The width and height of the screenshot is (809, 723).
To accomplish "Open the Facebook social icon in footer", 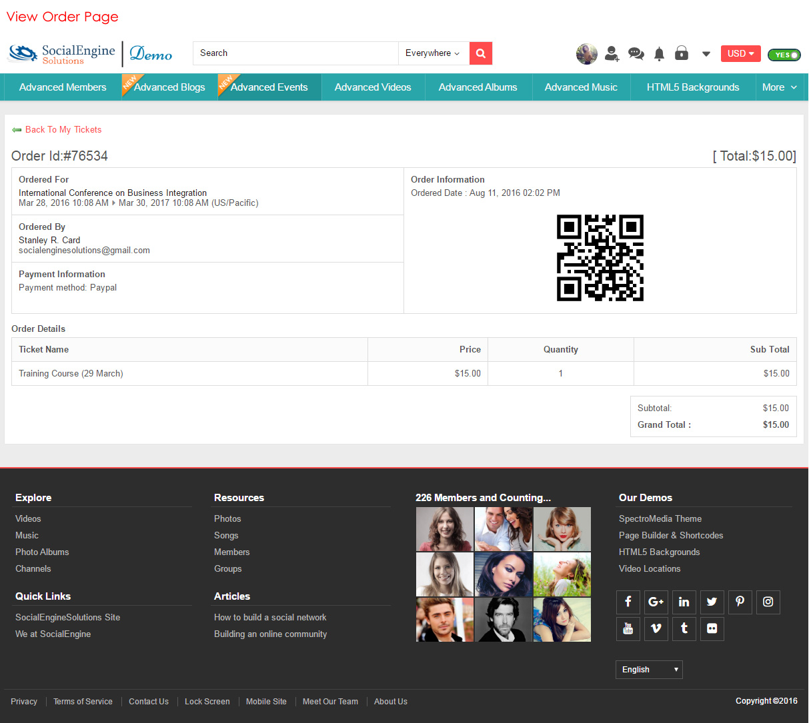I will coord(628,602).
